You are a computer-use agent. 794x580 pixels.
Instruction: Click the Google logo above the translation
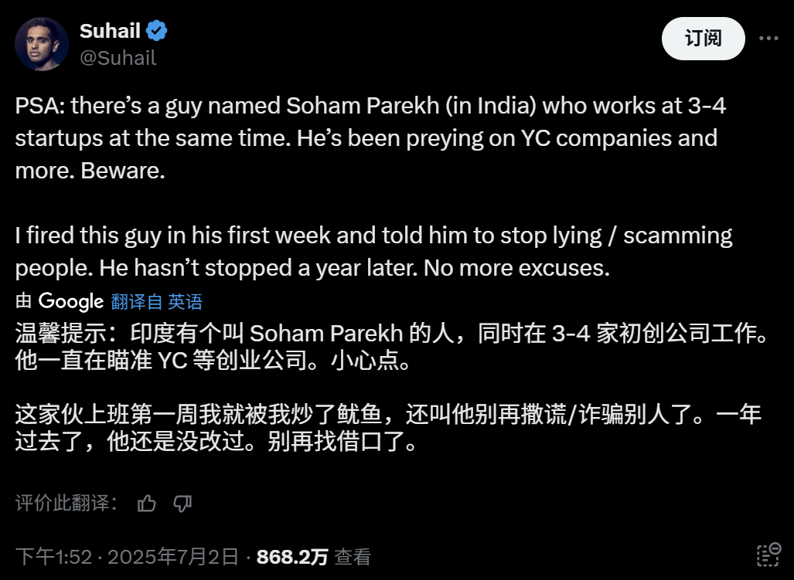(x=70, y=301)
